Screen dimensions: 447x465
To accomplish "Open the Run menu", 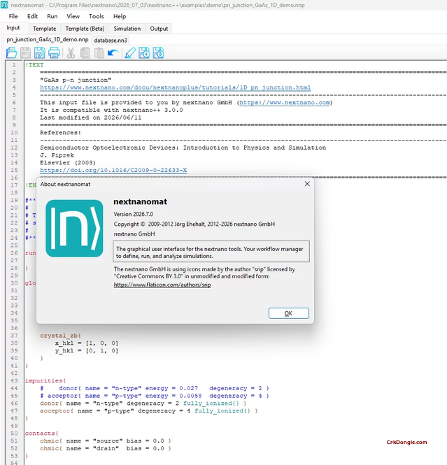I will (52, 16).
